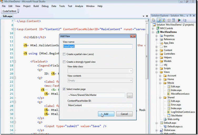The width and height of the screenshot is (198, 135).
Task: Close the Add View dialog
Action: (x=133, y=36)
